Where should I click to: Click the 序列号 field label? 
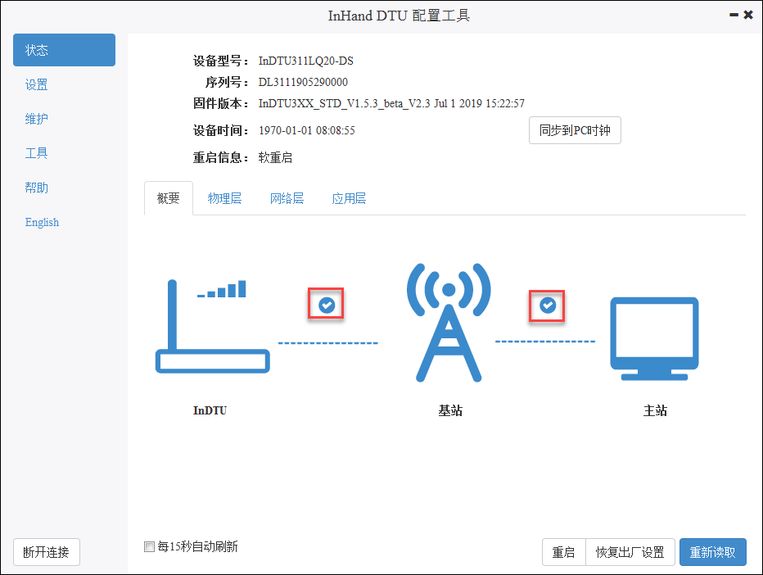point(227,82)
